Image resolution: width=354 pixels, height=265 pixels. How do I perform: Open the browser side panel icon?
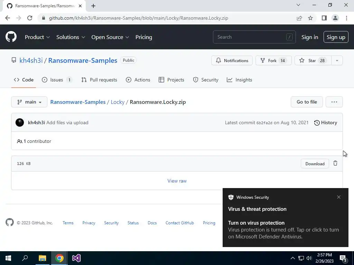(324, 18)
